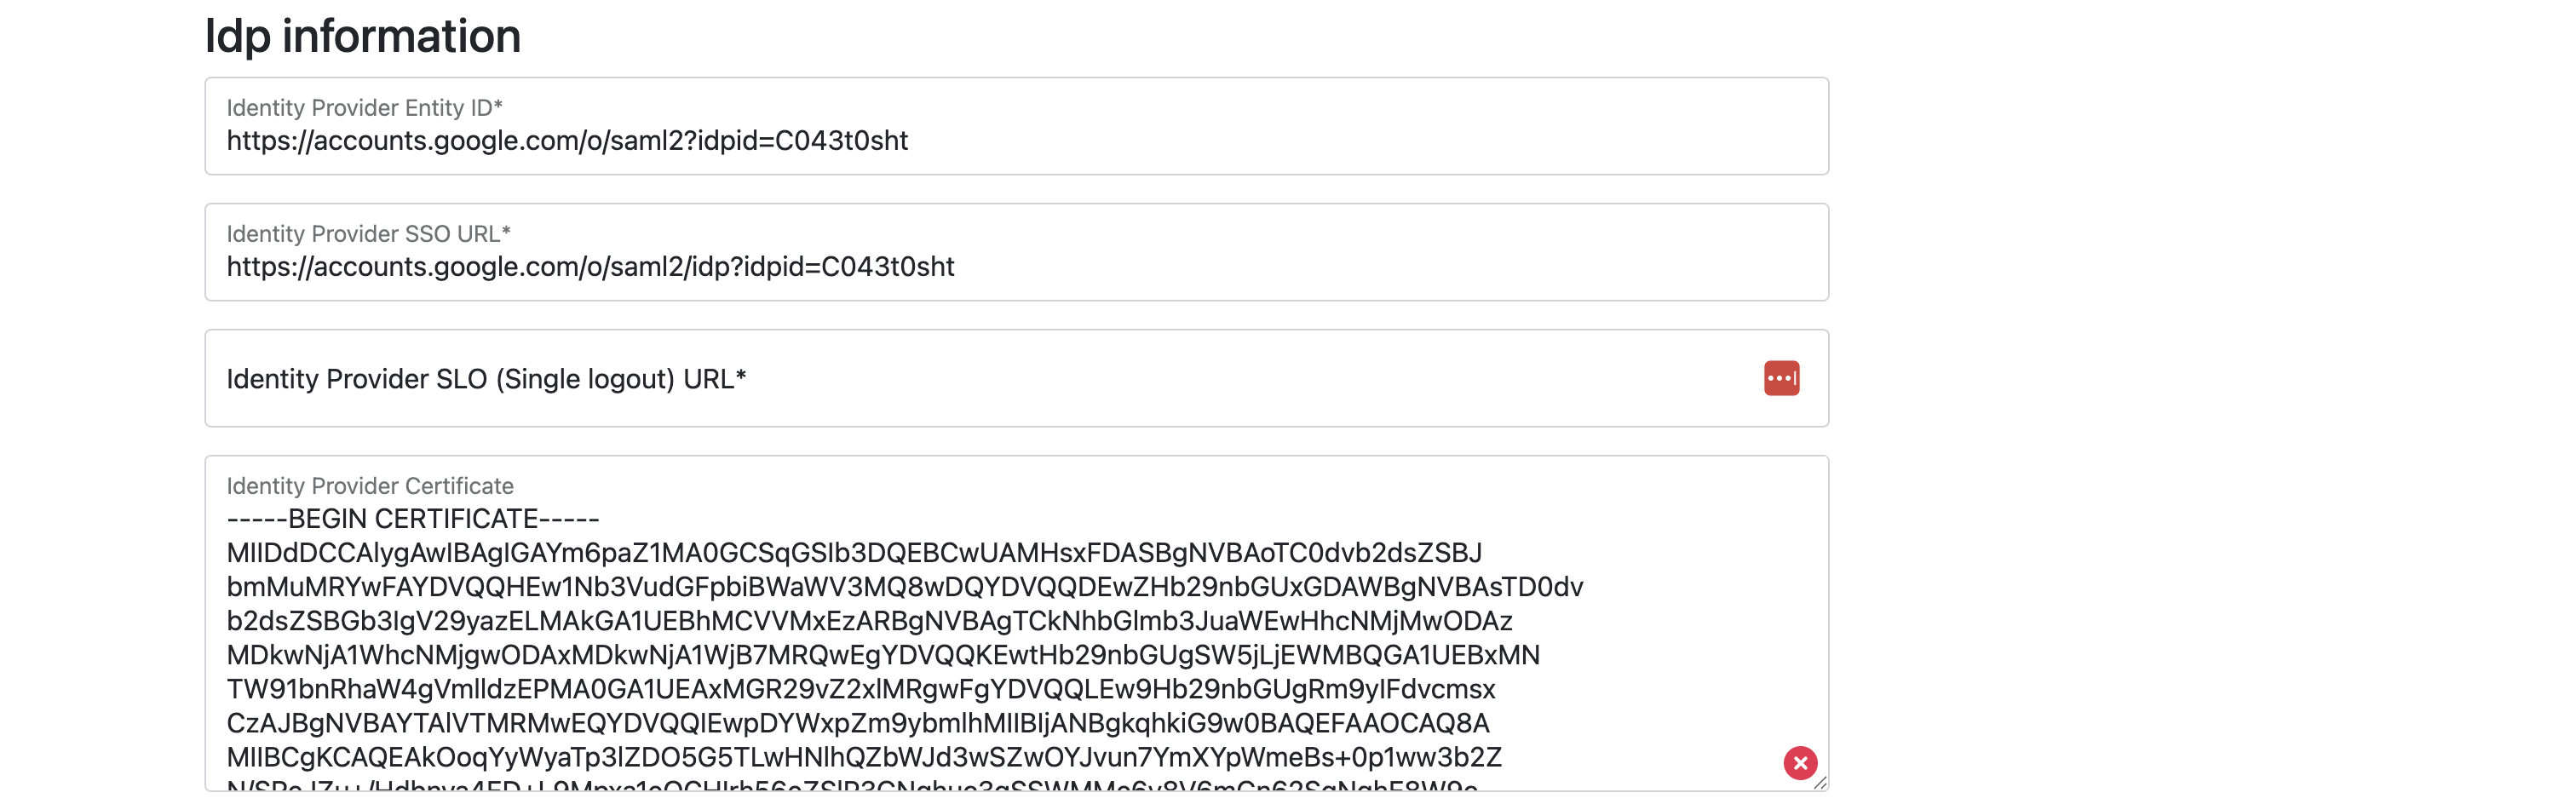
Task: Focus the Identity Provider Entity ID field
Action: (x=800, y=140)
